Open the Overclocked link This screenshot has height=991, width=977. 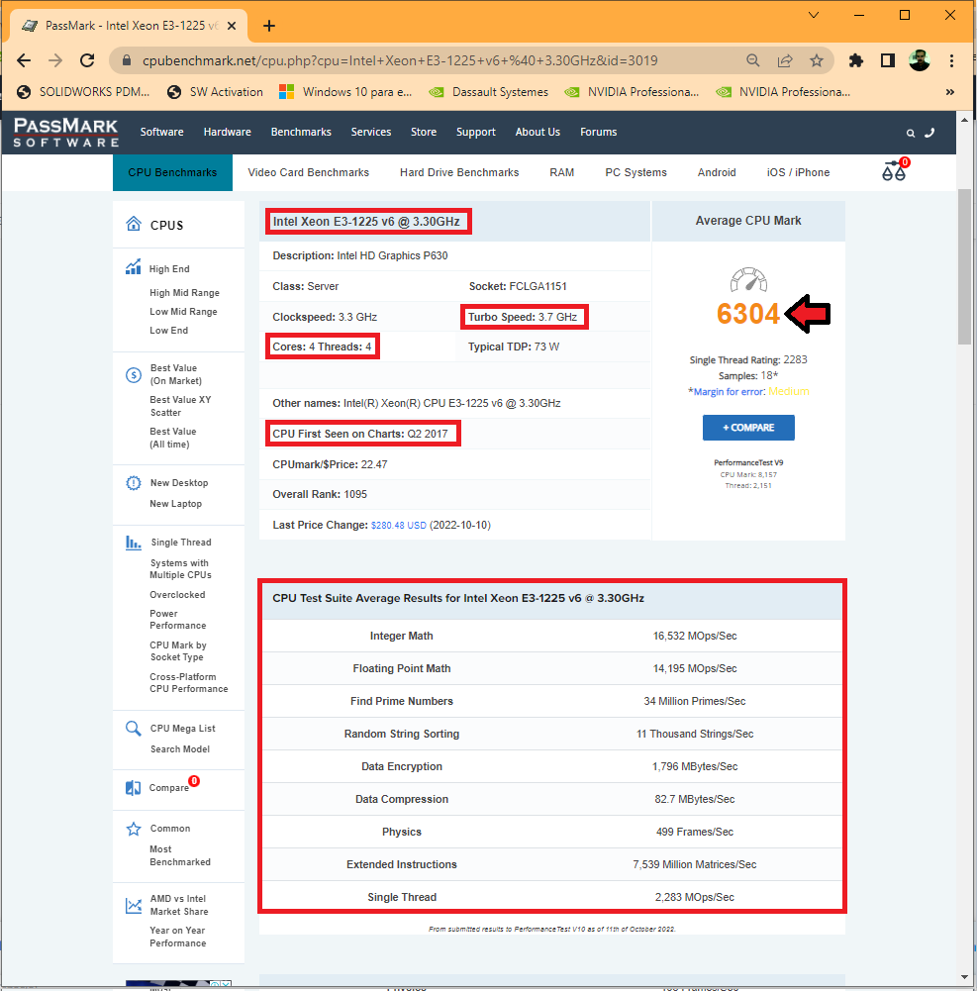[x=177, y=595]
